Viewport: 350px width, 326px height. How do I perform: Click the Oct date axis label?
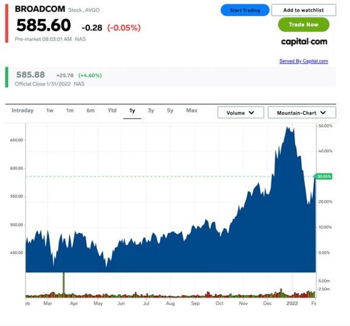click(220, 303)
